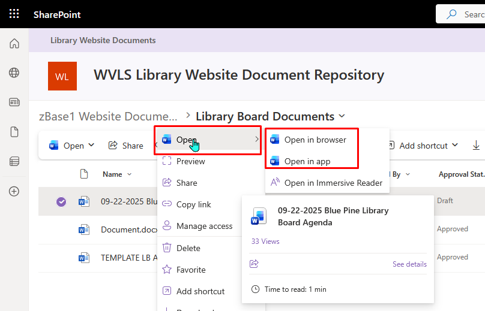Open Document.docx file
This screenshot has width=485, height=311.
(x=129, y=230)
